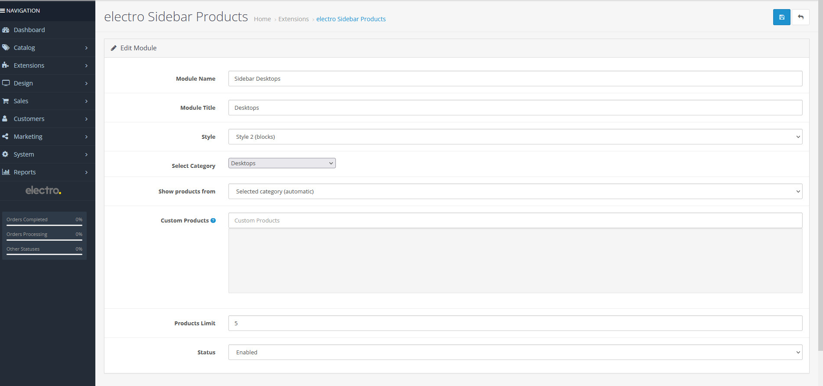This screenshot has height=386, width=823.
Task: Open Customers menu item
Action: [48, 119]
